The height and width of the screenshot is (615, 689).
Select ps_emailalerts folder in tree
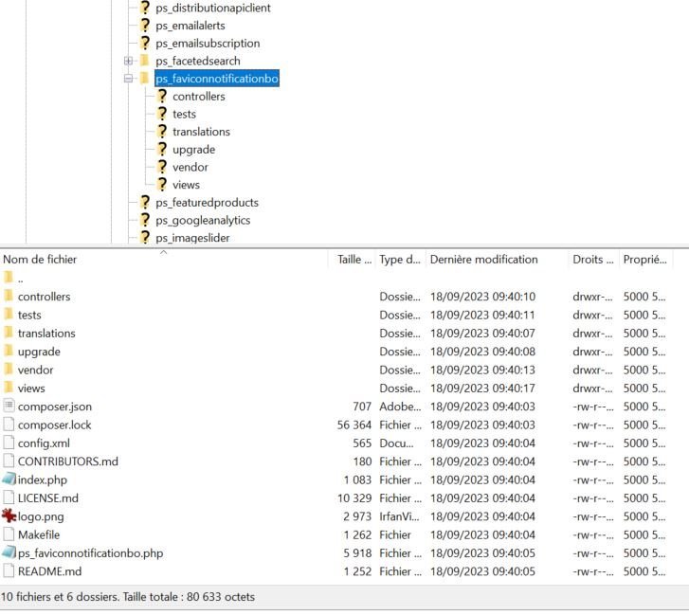[190, 26]
